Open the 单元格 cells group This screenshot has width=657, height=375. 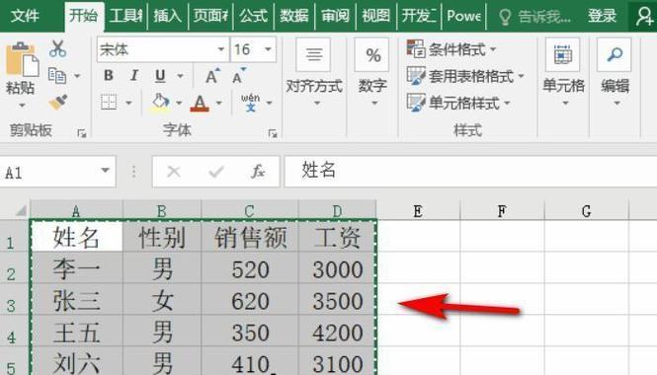[x=563, y=71]
